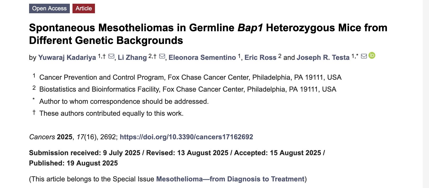Click the envelope icon after Joseph R. Testa

364,56
